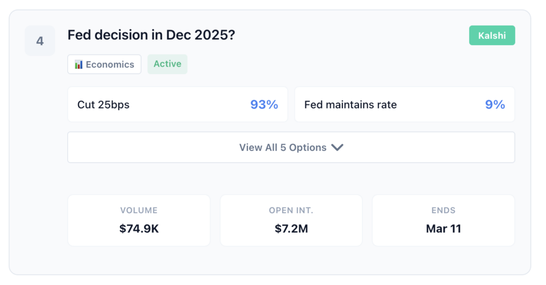Click the Mar 11 end date
Image resolution: width=546 pixels, height=285 pixels.
click(x=443, y=229)
